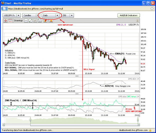Image resolution: width=156 pixels, height=133 pixels.
Task: Click the scrollbar right arrow under navigator
Action: pyautogui.click(x=139, y=125)
